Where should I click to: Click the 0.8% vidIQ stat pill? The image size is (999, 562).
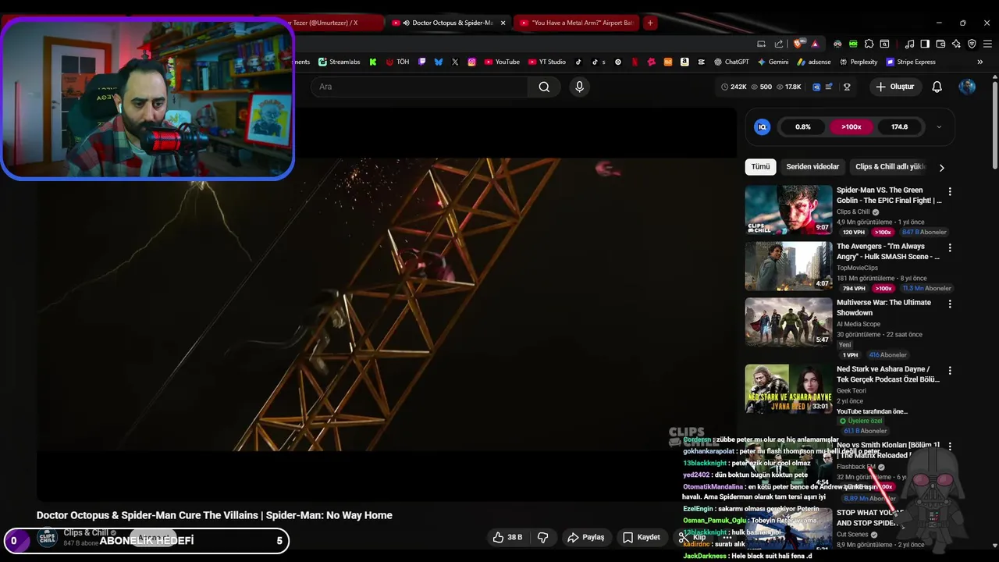click(x=803, y=126)
